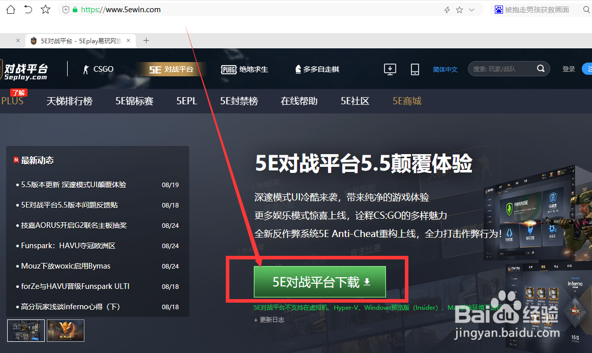Image resolution: width=592 pixels, height=353 pixels.
Task: Open news 技嘉AORUS开启G2联名主板抽奖
Action: coord(74,225)
